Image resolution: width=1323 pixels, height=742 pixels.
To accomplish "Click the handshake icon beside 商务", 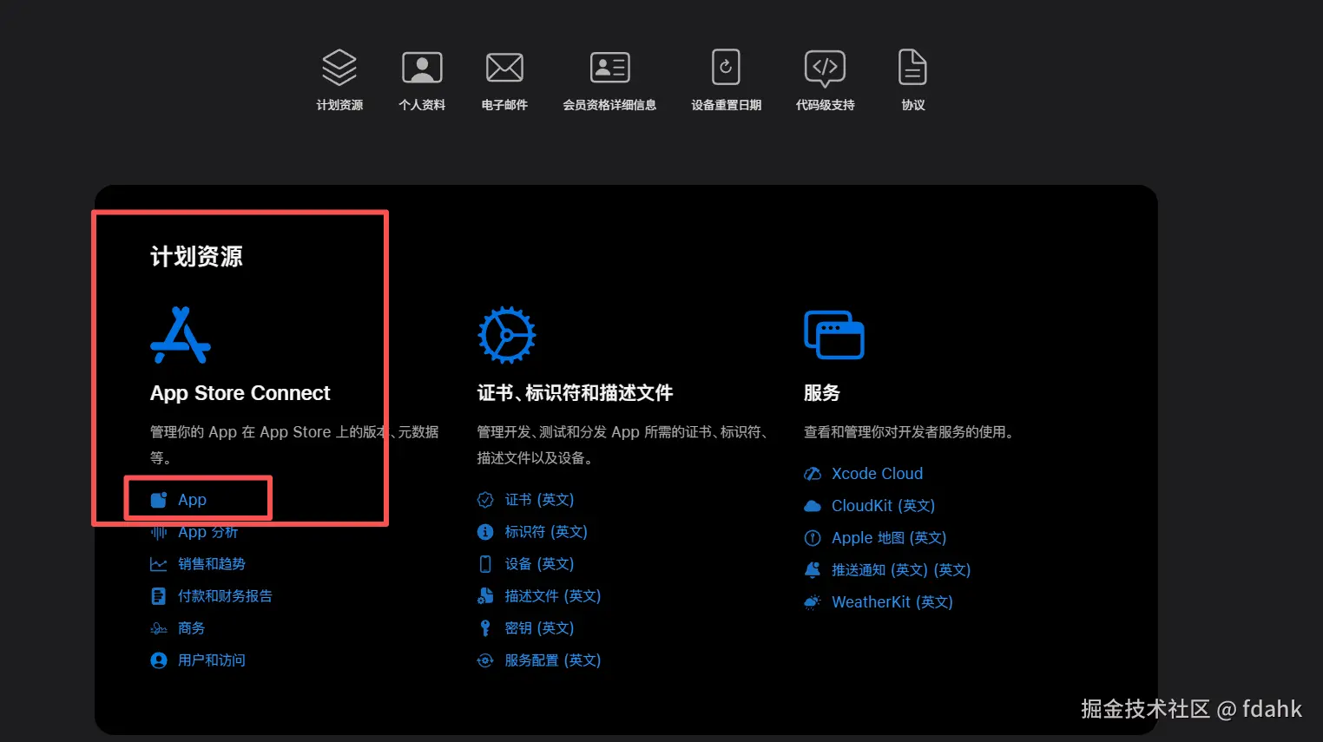I will 158,628.
